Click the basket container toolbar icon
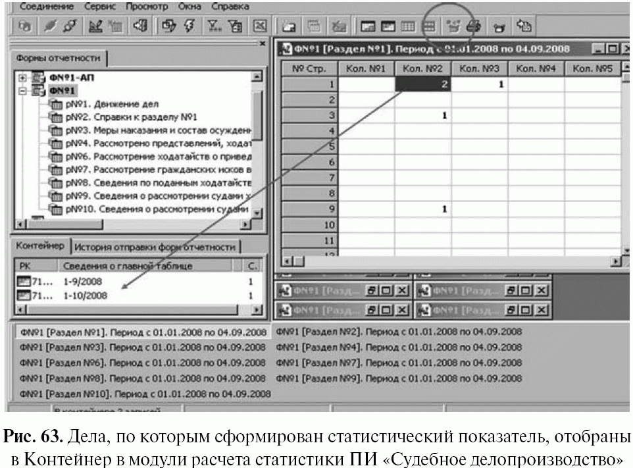Viewport: 633px width, 468px height. coord(499,28)
